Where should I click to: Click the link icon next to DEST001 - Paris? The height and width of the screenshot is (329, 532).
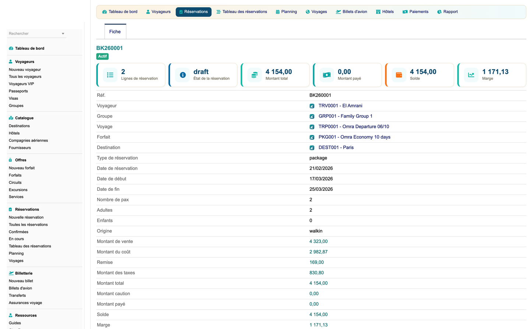click(x=312, y=148)
